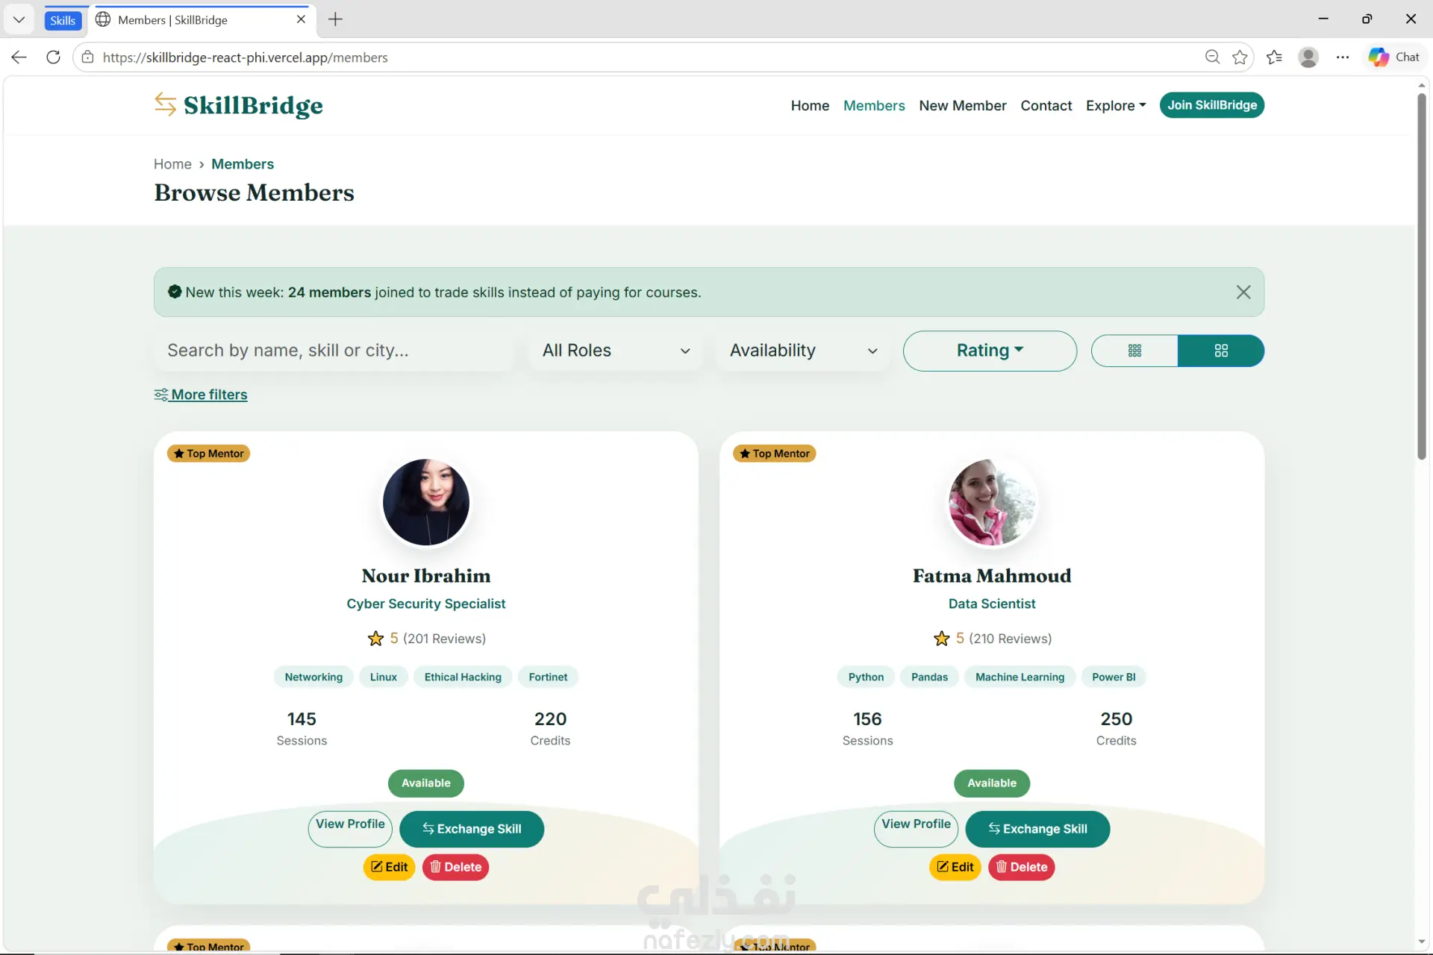Image resolution: width=1433 pixels, height=955 pixels.
Task: Switch to three-column grid view
Action: click(x=1134, y=351)
